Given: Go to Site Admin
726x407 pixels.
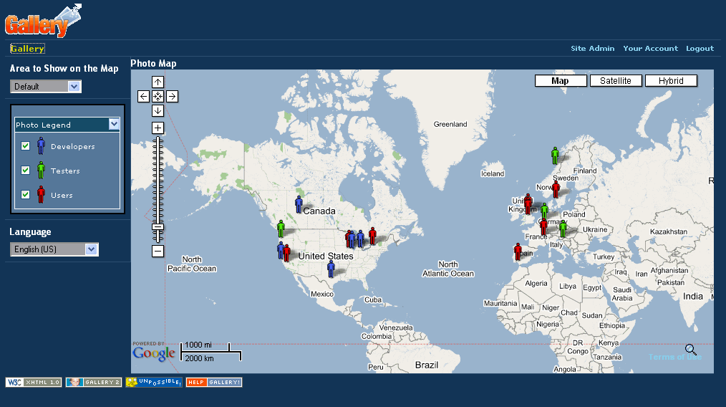Looking at the screenshot, I should (x=593, y=48).
